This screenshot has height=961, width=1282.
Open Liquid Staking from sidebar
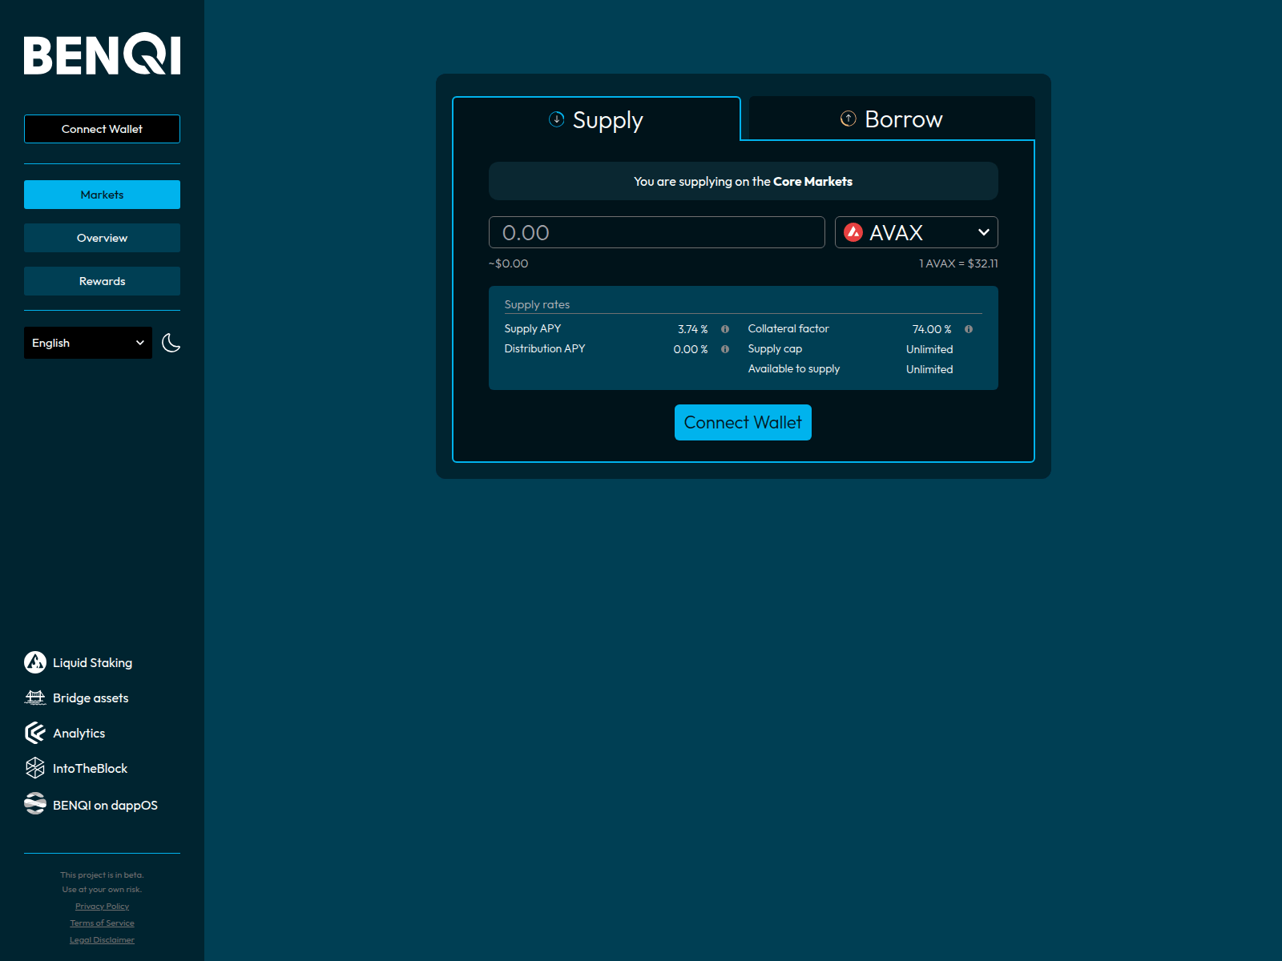[91, 662]
